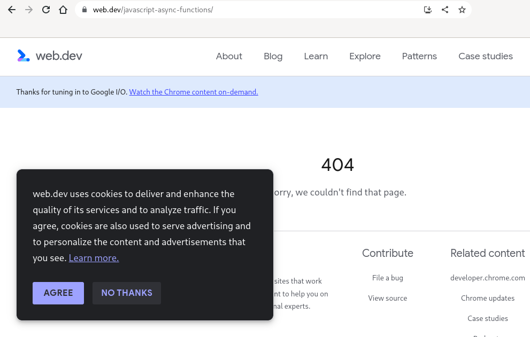
Task: File a bug from the Contribute section
Action: click(x=387, y=278)
